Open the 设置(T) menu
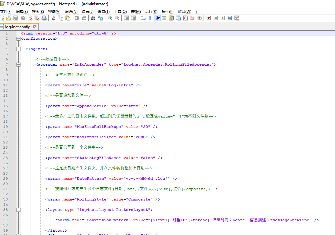This screenshot has height=235, width=335. click(x=104, y=12)
